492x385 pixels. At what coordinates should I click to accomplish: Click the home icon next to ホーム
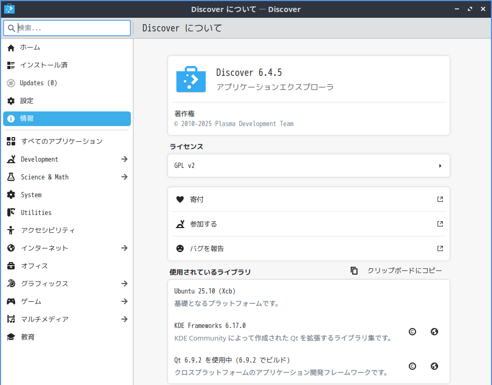(11, 48)
